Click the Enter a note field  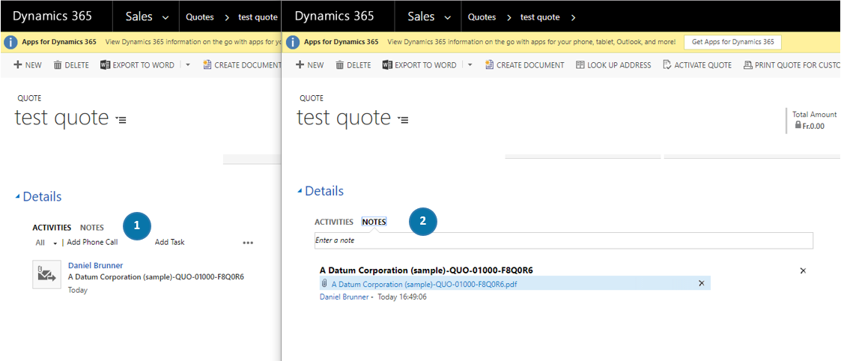pos(564,240)
